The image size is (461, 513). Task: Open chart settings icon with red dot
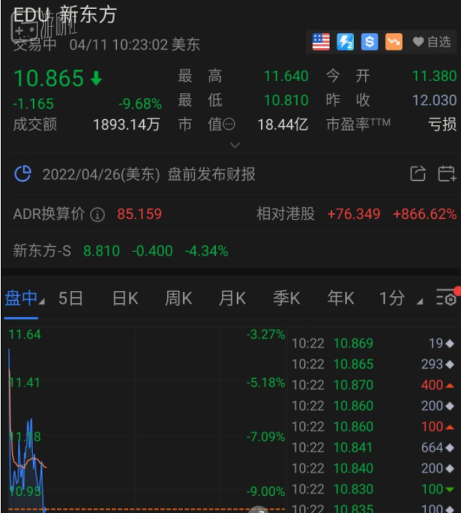click(x=446, y=299)
